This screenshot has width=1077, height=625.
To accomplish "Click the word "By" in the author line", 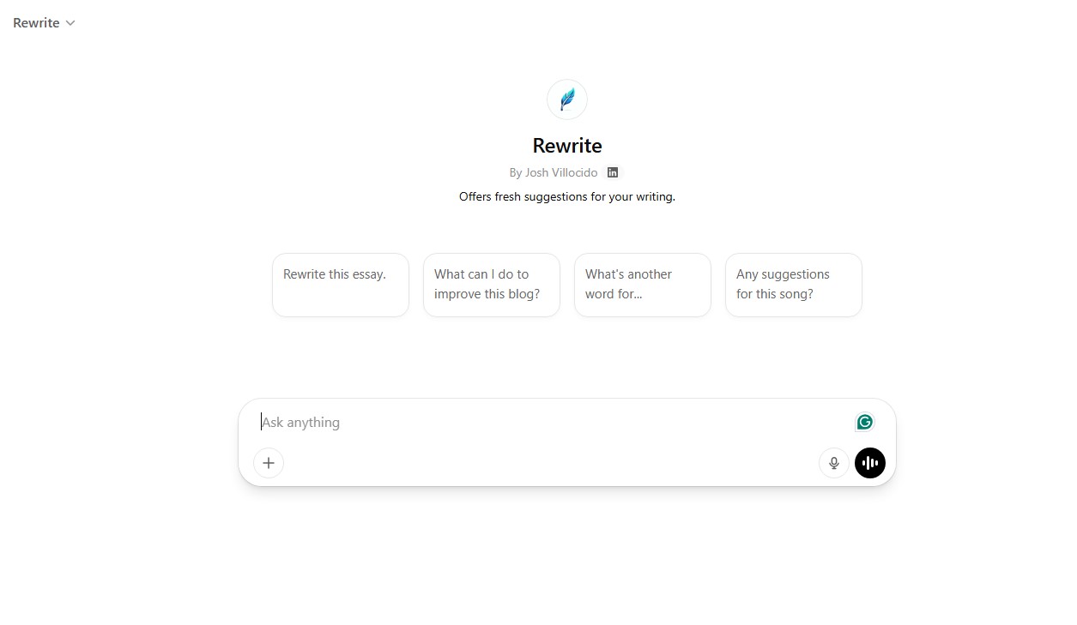I will [x=516, y=172].
